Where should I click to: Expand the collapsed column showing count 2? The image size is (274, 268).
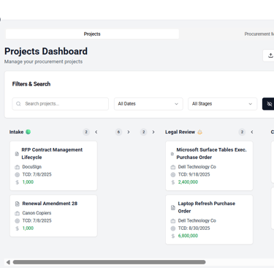coord(153,132)
